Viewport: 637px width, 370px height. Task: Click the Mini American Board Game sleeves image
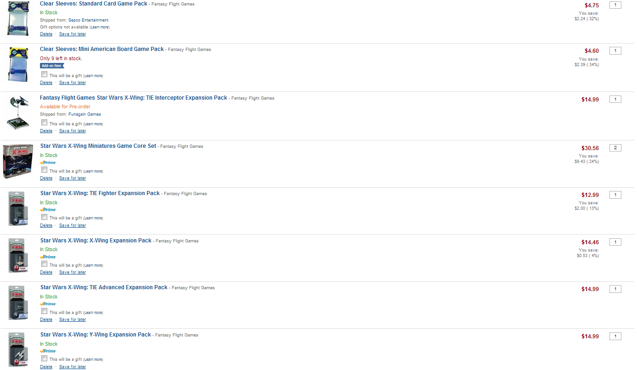point(18,64)
